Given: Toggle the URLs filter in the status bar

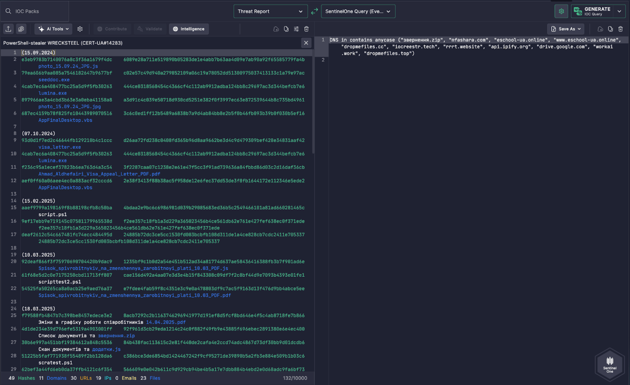Looking at the screenshot, I should (x=86, y=378).
